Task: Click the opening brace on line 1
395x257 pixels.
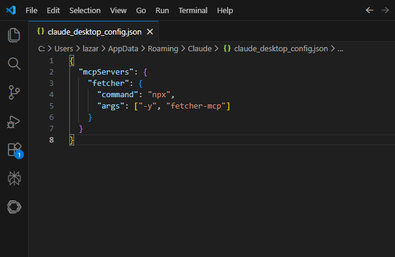Action: coord(72,61)
